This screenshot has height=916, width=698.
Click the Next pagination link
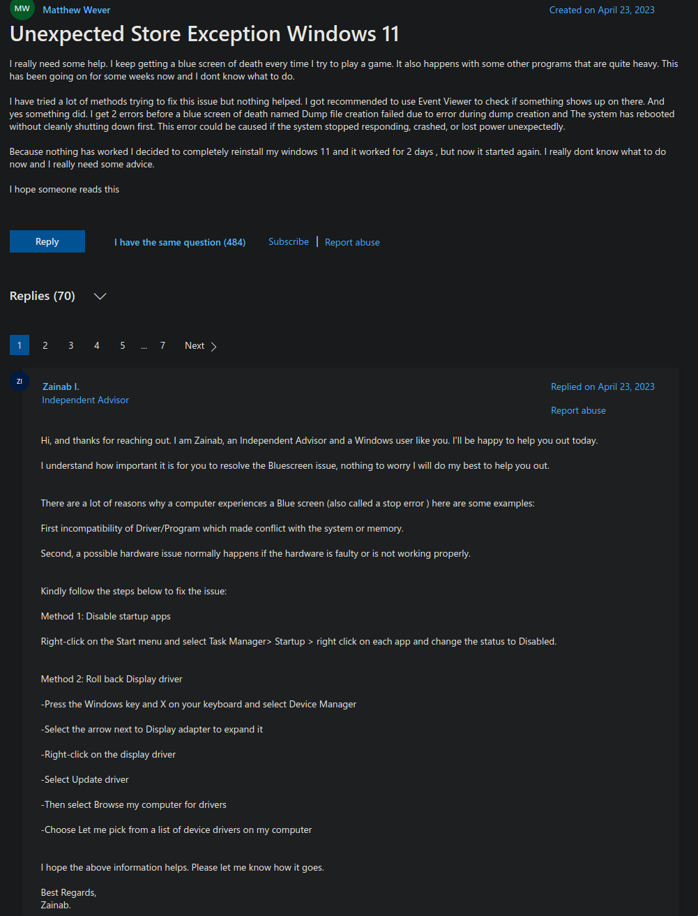click(201, 345)
